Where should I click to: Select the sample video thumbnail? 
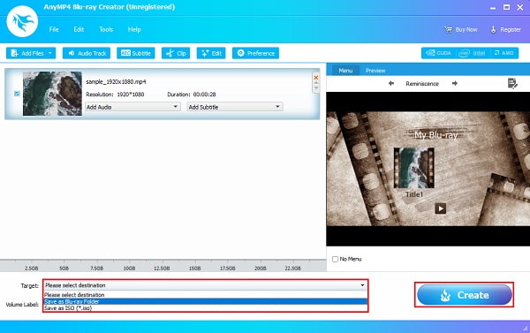[52, 94]
